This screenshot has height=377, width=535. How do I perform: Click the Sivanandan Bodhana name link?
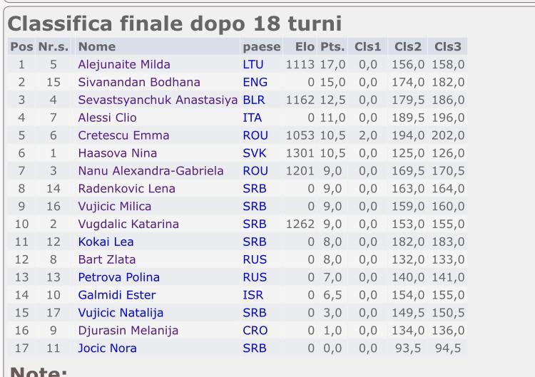coord(139,83)
